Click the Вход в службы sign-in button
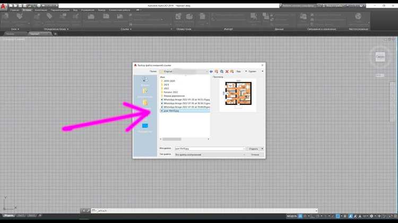 (x=334, y=6)
